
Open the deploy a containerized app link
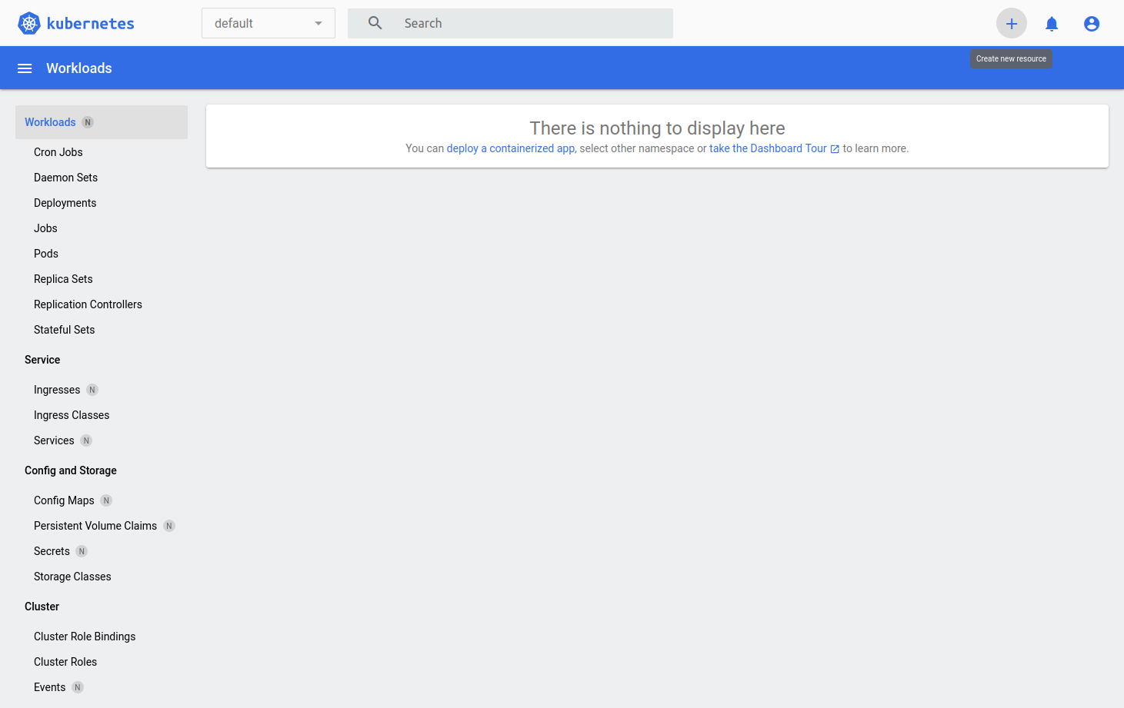click(x=510, y=148)
